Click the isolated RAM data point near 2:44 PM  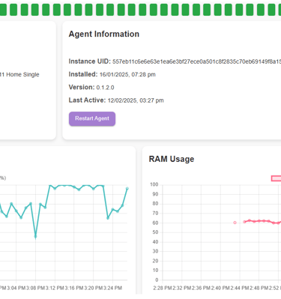[235, 223]
